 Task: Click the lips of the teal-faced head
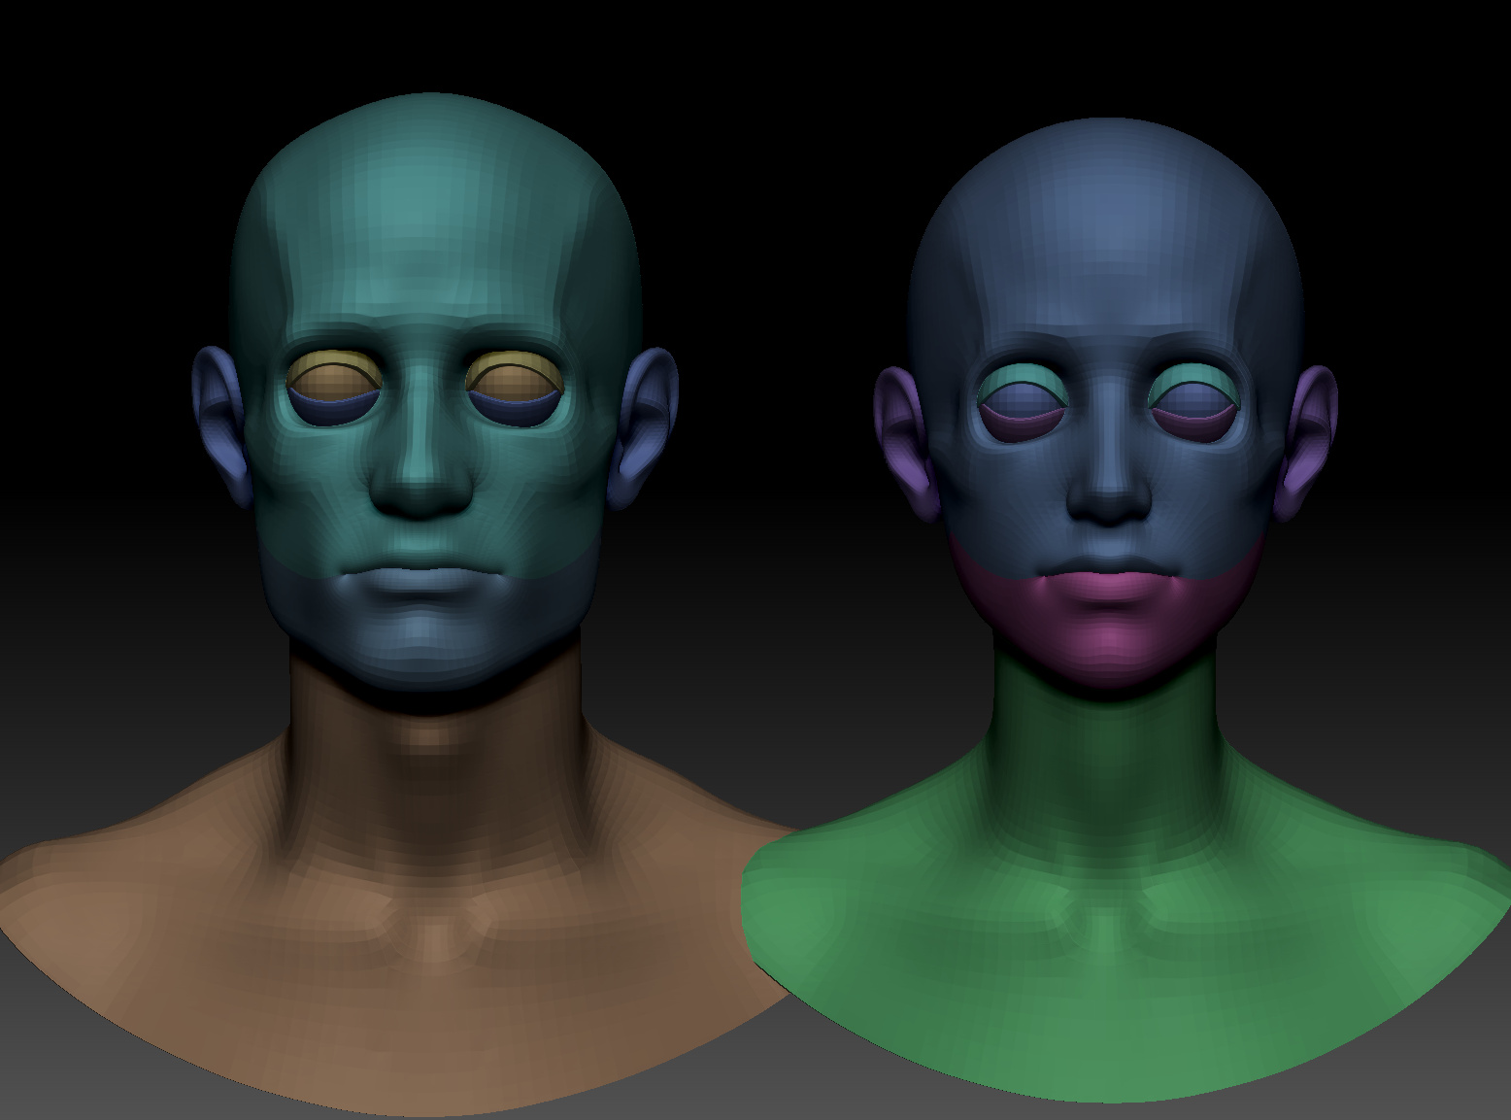pyautogui.click(x=427, y=583)
